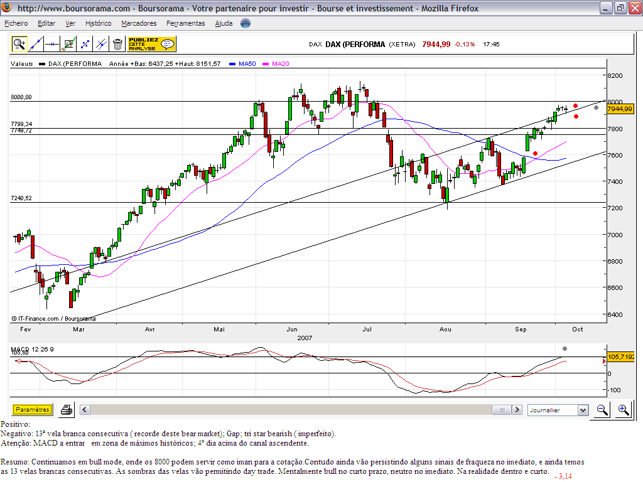Click the left arrow of chart scrollbar
Viewport: 643px width, 482px height.
[85, 409]
